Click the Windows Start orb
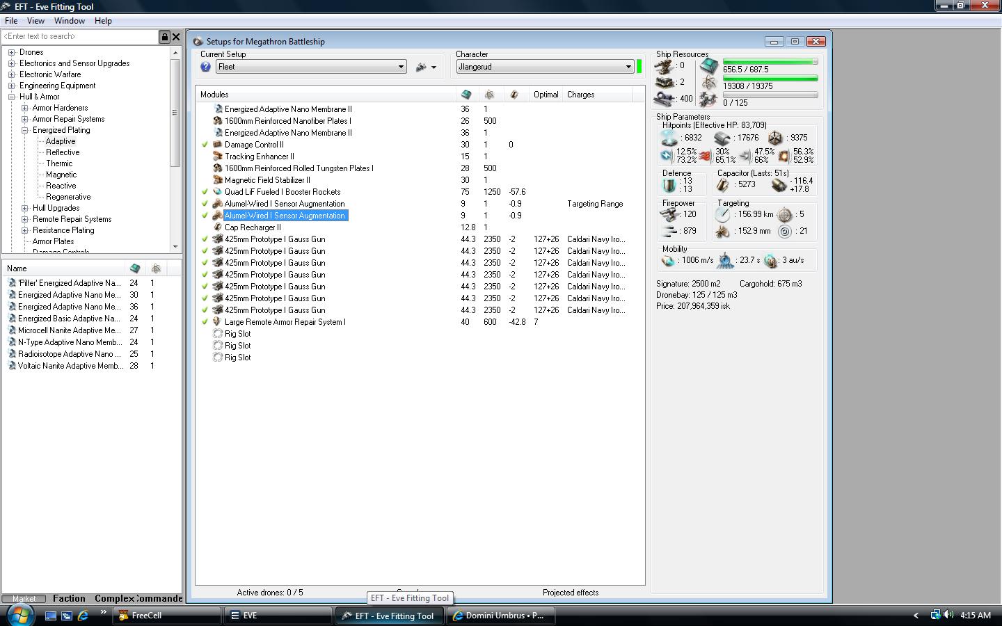1002x626 pixels. point(19,614)
